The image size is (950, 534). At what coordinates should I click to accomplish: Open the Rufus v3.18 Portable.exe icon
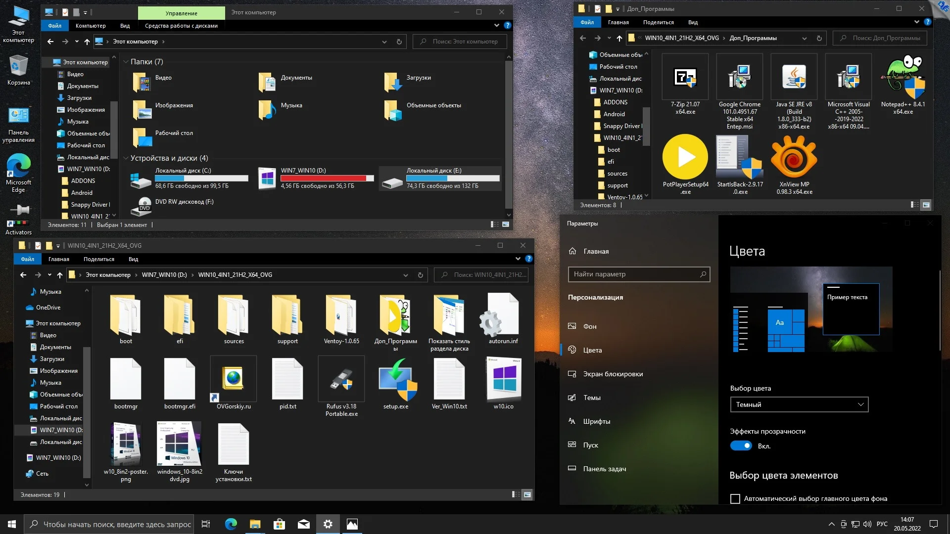[x=341, y=379]
